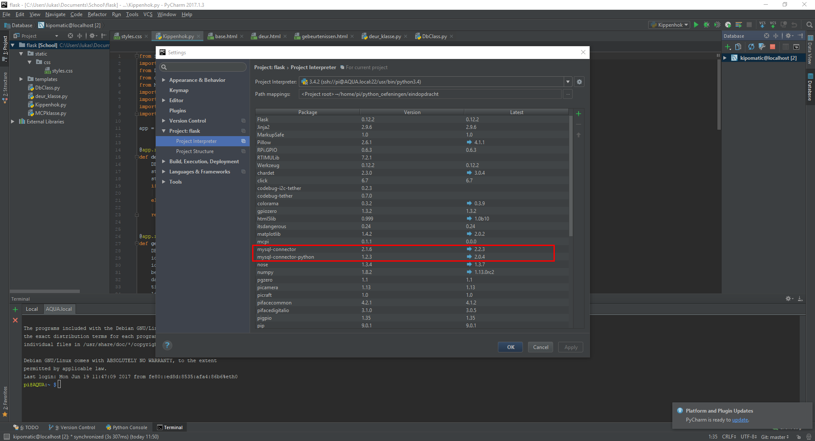Open Terminal panel gear settings icon
815x441 pixels.
(789, 299)
